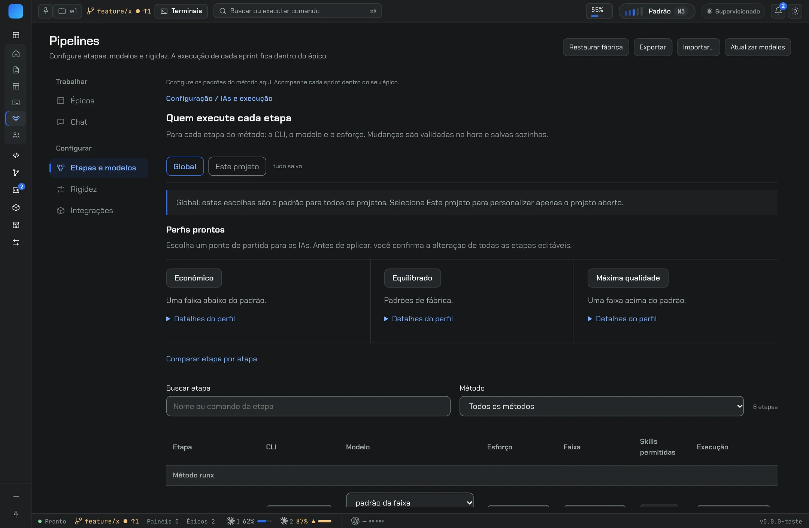The image size is (809, 528).
Task: Click the Atualizar modelos button
Action: (x=758, y=47)
